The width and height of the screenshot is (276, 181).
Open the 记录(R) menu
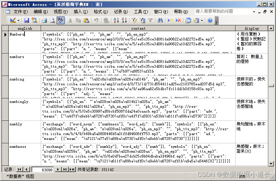121,12
